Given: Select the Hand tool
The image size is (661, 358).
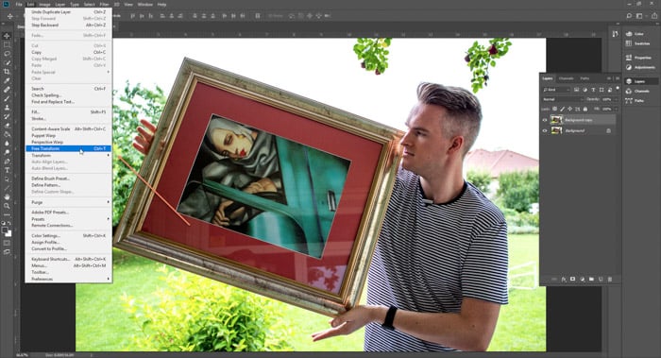Looking at the screenshot, I should tap(7, 196).
